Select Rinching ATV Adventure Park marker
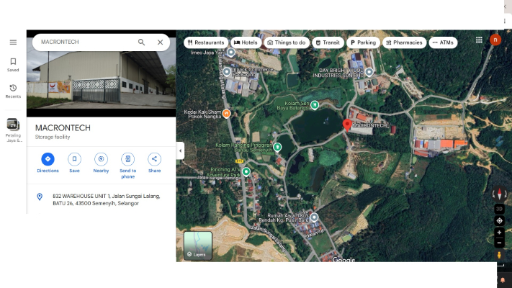 (x=246, y=171)
